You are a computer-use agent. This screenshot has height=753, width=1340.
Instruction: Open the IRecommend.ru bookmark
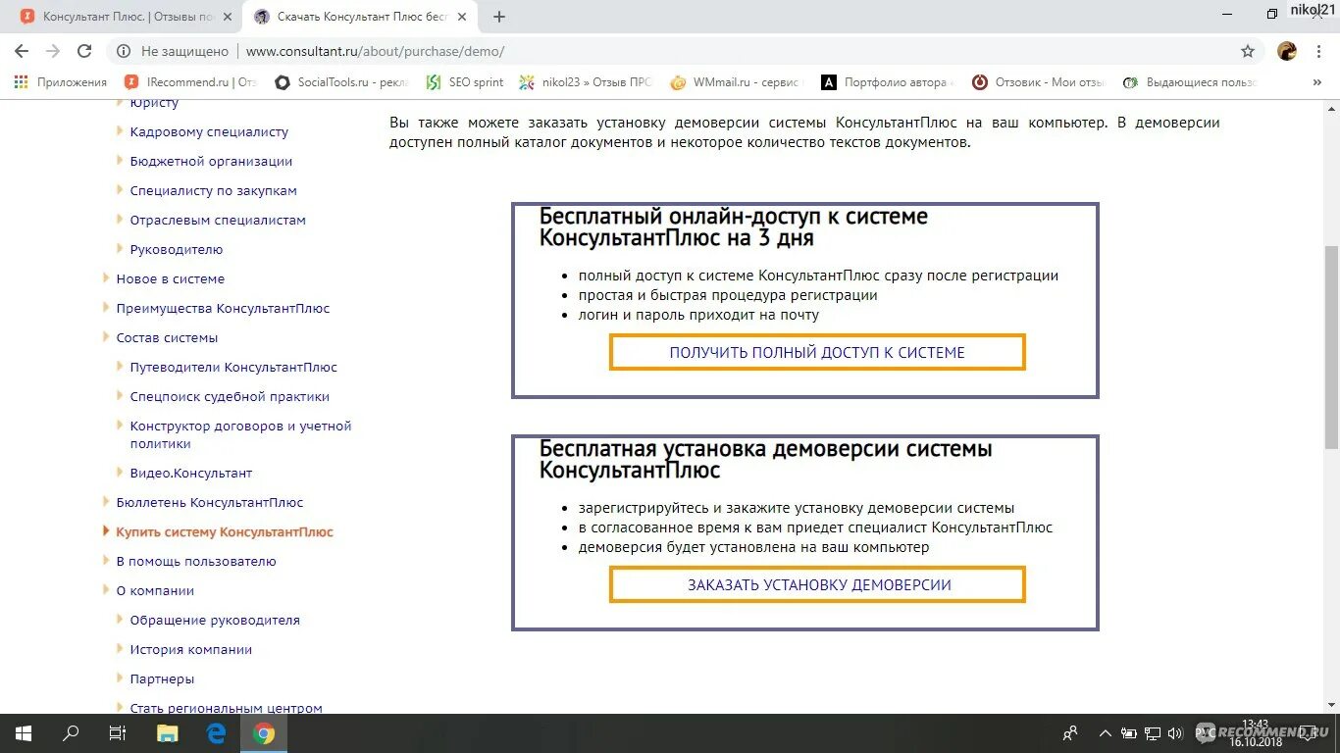coord(190,82)
